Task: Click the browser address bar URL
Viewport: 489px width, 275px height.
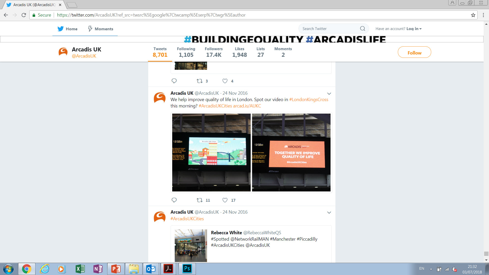Action: click(x=151, y=15)
